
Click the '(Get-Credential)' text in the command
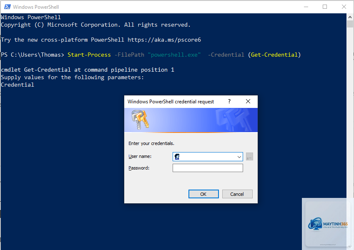click(x=274, y=55)
